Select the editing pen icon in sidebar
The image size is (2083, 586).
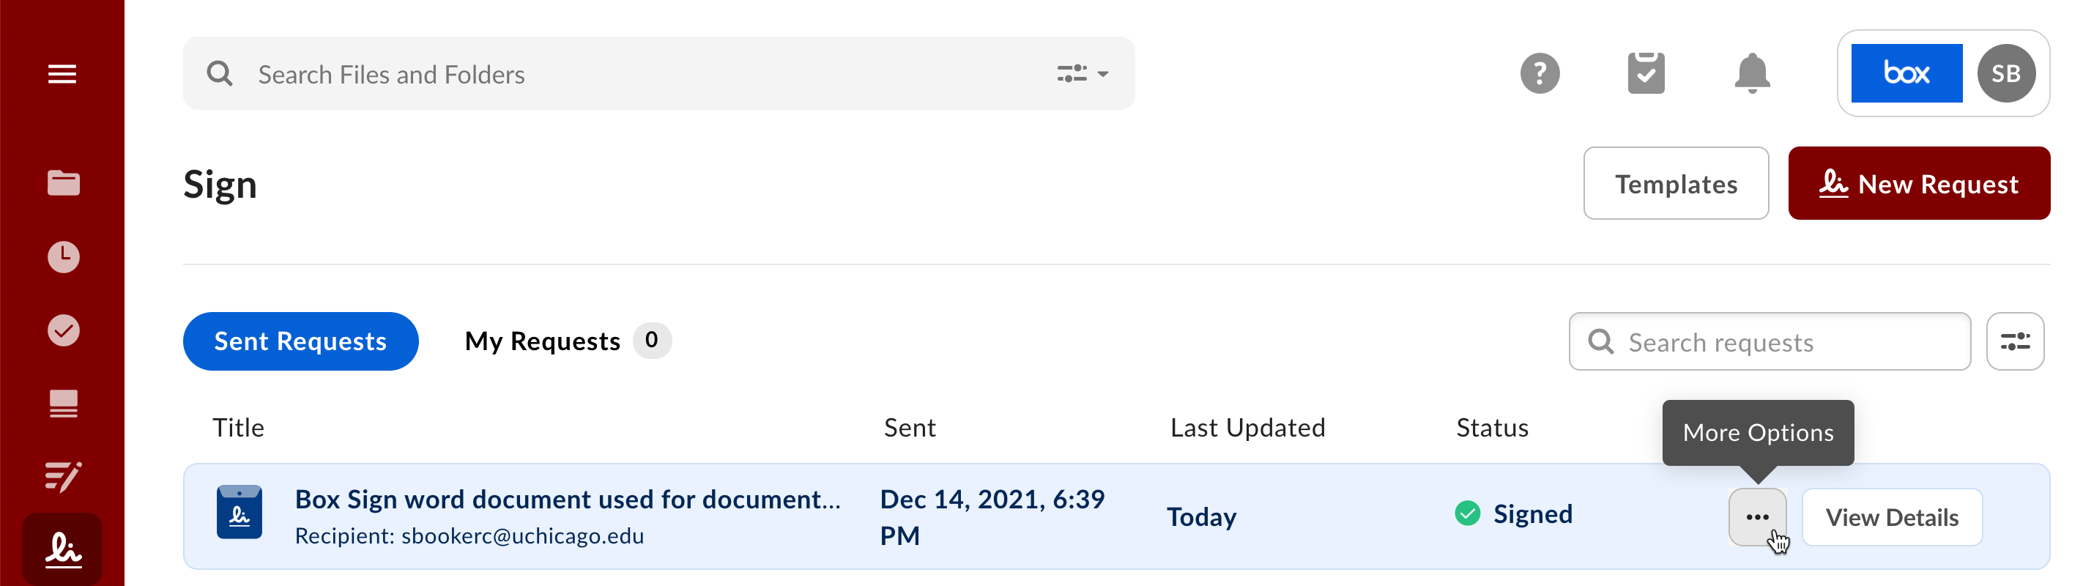point(62,477)
